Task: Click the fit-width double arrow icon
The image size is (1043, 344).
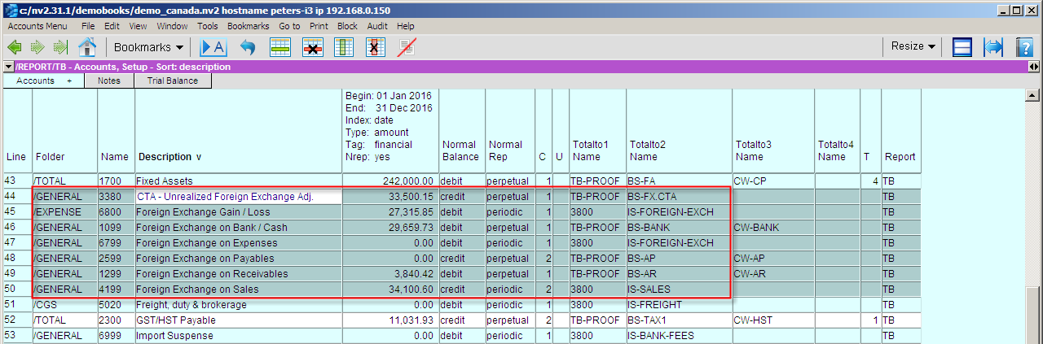Action: (x=992, y=47)
